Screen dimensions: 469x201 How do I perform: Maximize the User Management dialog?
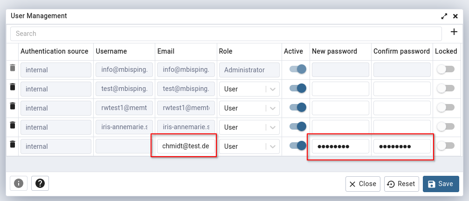[x=444, y=16]
